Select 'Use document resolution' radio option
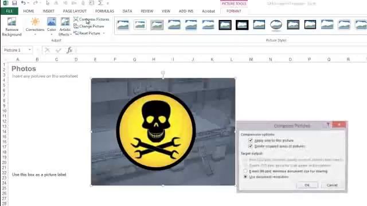 (x=245, y=177)
